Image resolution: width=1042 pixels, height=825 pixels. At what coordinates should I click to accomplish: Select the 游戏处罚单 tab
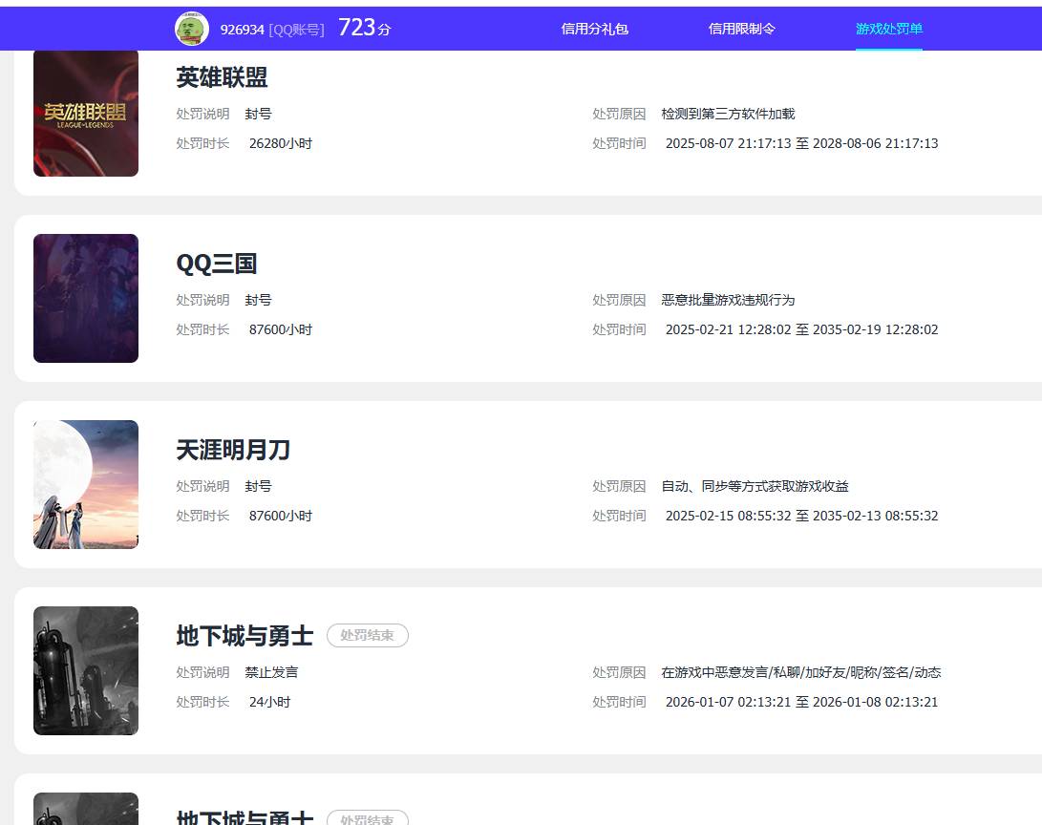point(888,29)
